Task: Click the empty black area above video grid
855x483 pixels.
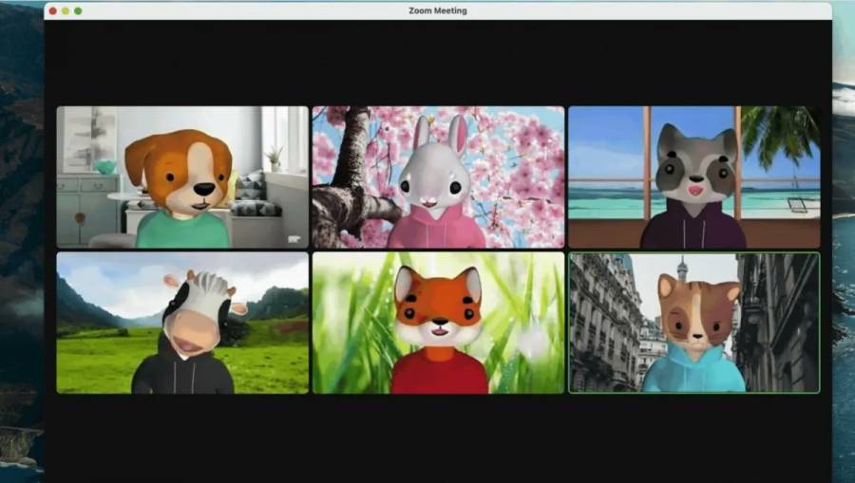Action: click(x=438, y=62)
